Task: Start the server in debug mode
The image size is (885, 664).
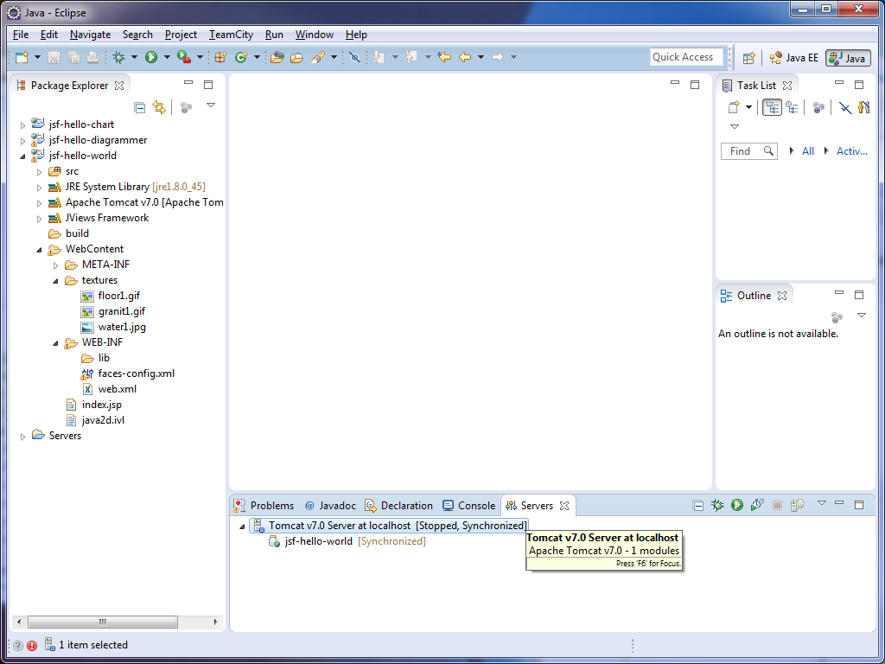Action: click(717, 505)
